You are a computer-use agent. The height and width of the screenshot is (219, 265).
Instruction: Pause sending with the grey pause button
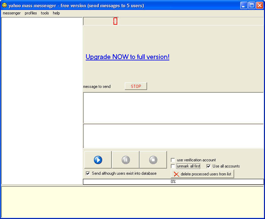pyautogui.click(x=125, y=160)
